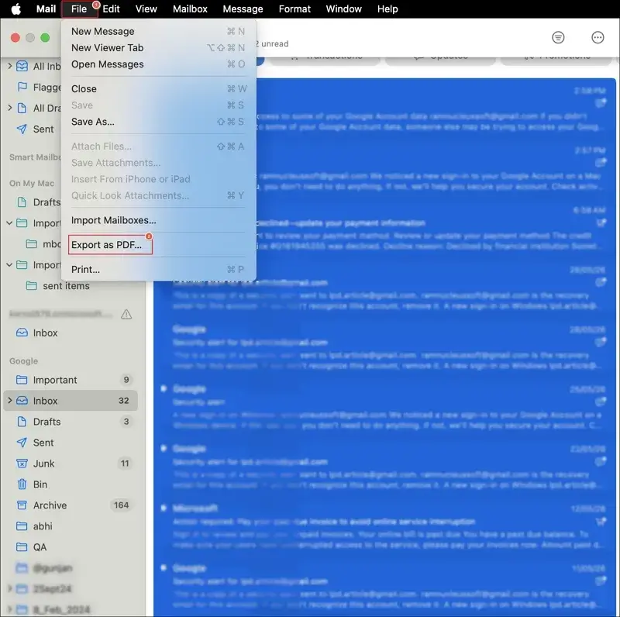Select Close in the File menu

[158, 88]
